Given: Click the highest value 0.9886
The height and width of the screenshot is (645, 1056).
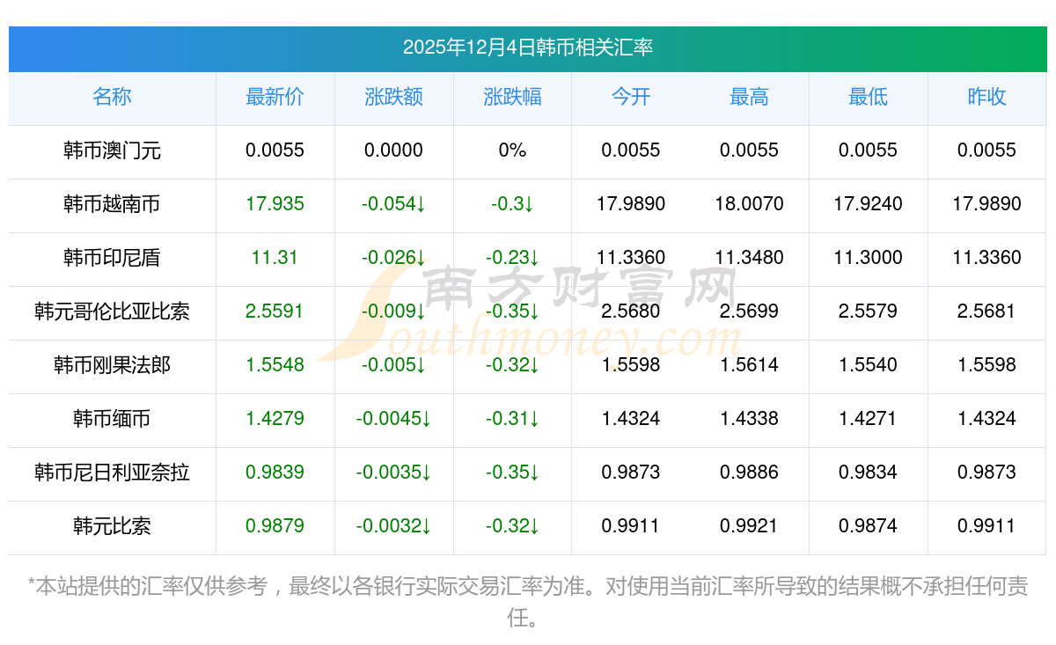Looking at the screenshot, I should coord(749,473).
